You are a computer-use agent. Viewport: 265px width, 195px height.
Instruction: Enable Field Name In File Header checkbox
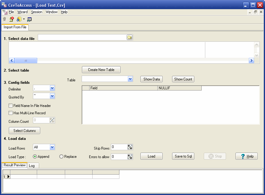10,106
